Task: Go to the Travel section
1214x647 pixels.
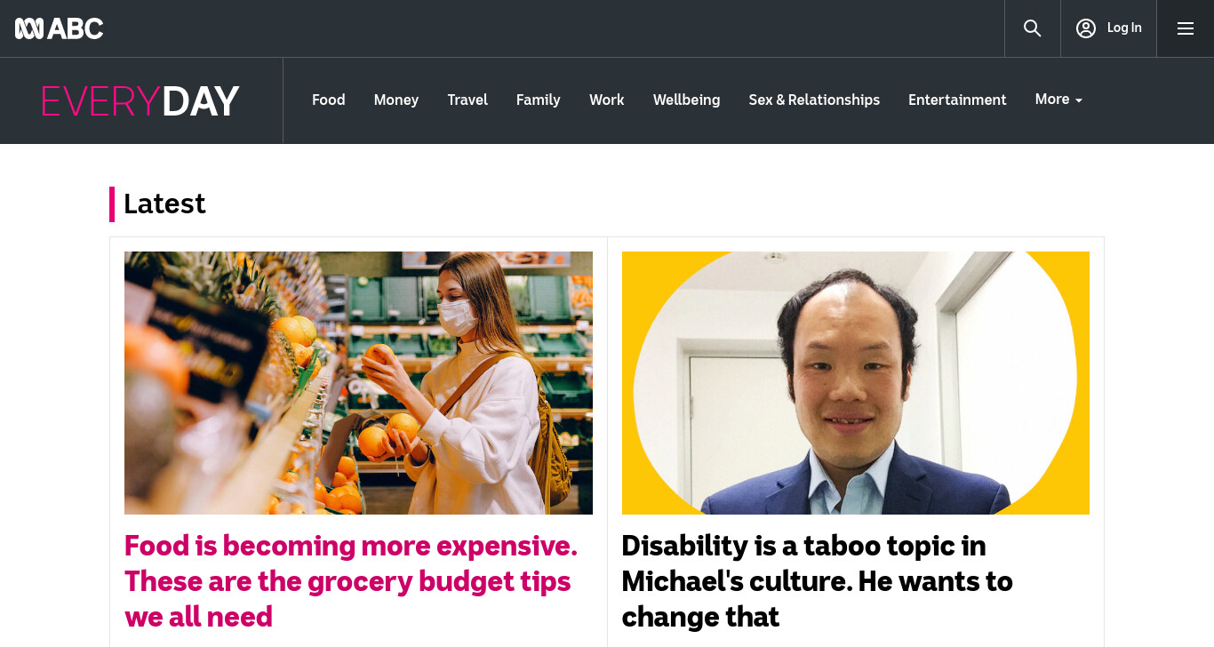Action: [467, 100]
